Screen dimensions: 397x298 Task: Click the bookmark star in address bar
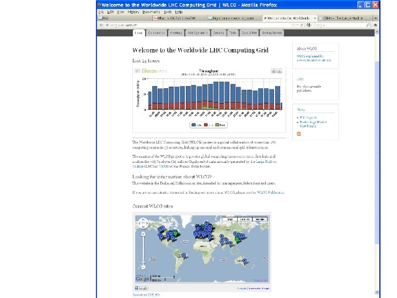tap(293, 25)
